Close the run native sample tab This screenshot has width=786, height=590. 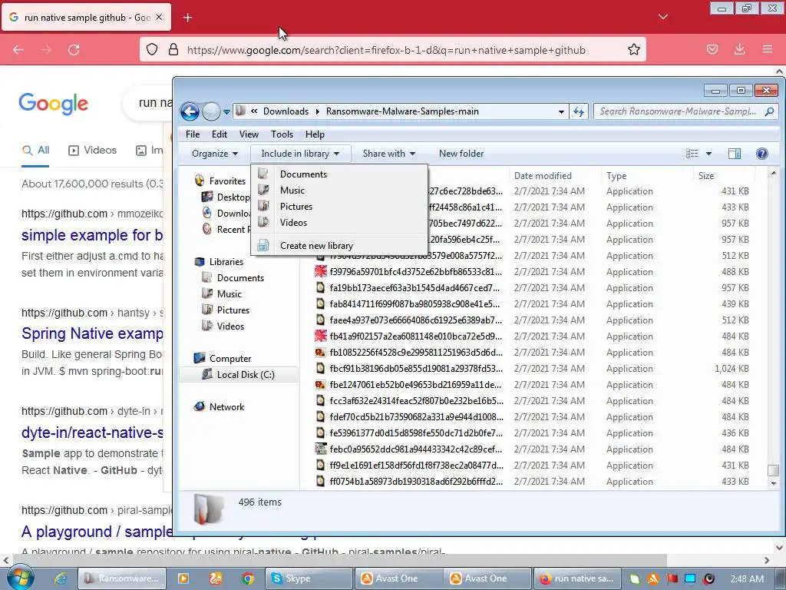(x=159, y=17)
